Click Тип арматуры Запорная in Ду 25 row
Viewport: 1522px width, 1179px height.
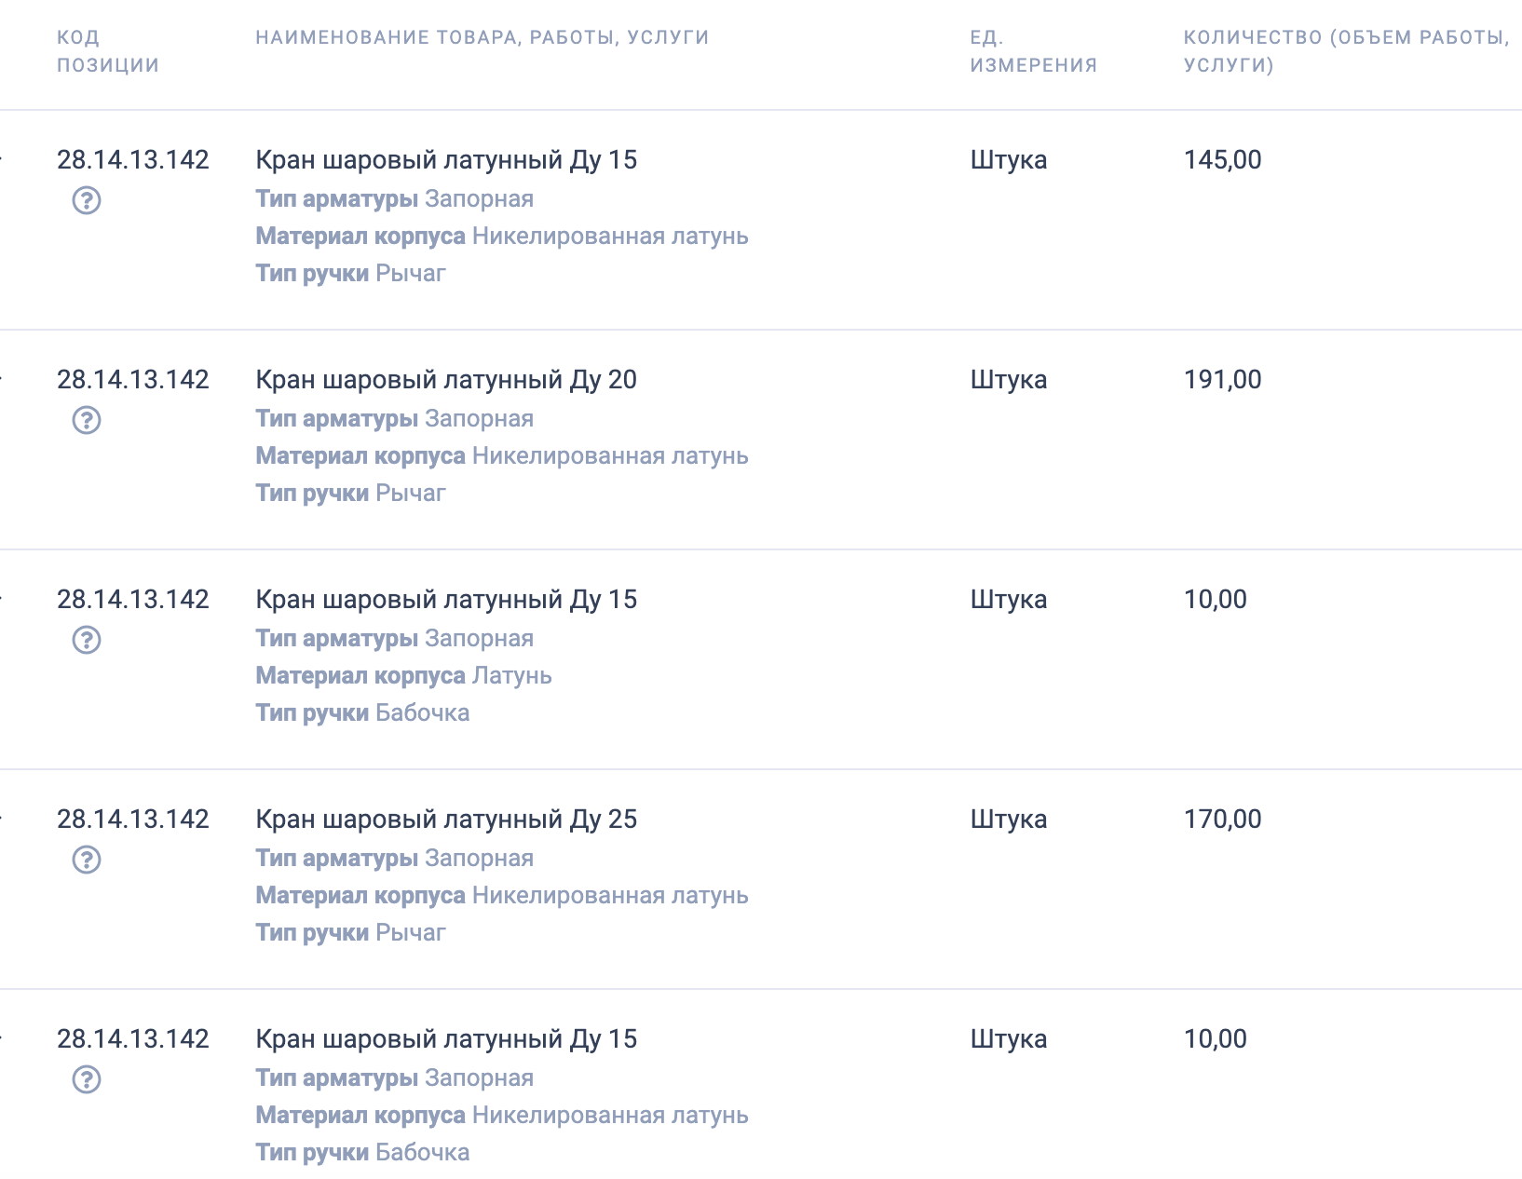click(x=395, y=858)
